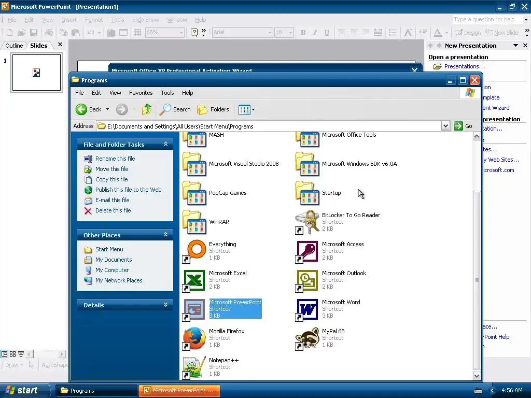Click the Search magnifier in Explorer toolbar

pos(165,109)
